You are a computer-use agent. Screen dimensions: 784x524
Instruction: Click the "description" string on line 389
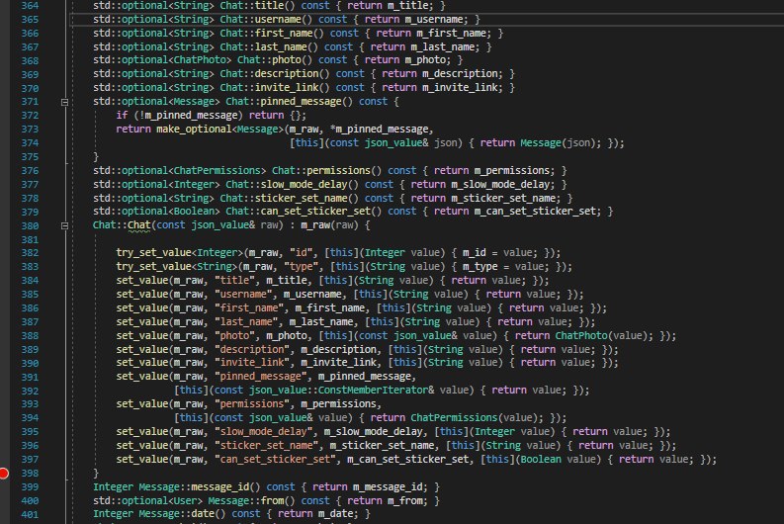coord(252,350)
